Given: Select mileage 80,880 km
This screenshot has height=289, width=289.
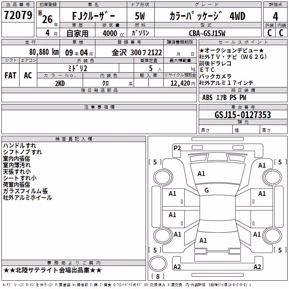Looking at the screenshot, I should pos(44,52).
